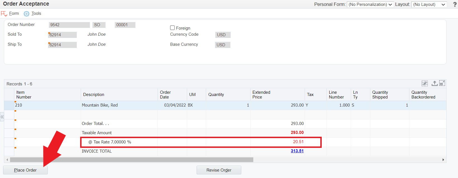
Task: Click the Records 1 - 6 label
Action: click(19, 84)
